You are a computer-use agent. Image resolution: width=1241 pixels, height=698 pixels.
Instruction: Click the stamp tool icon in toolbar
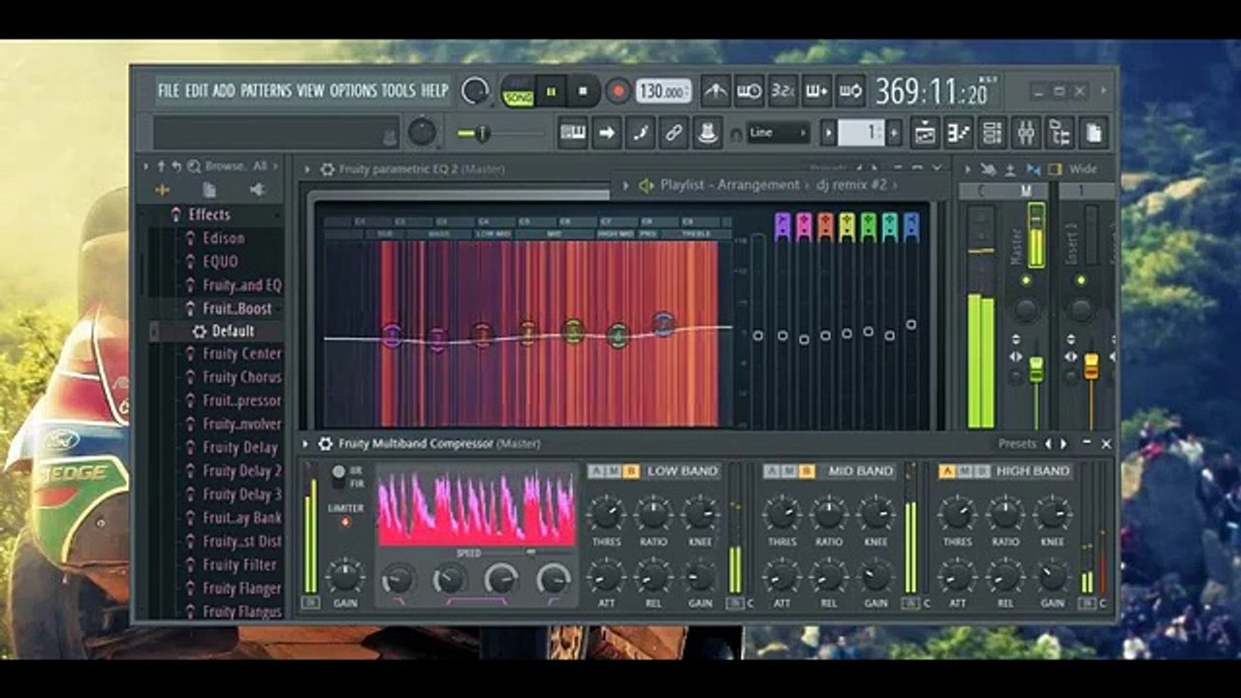(709, 133)
